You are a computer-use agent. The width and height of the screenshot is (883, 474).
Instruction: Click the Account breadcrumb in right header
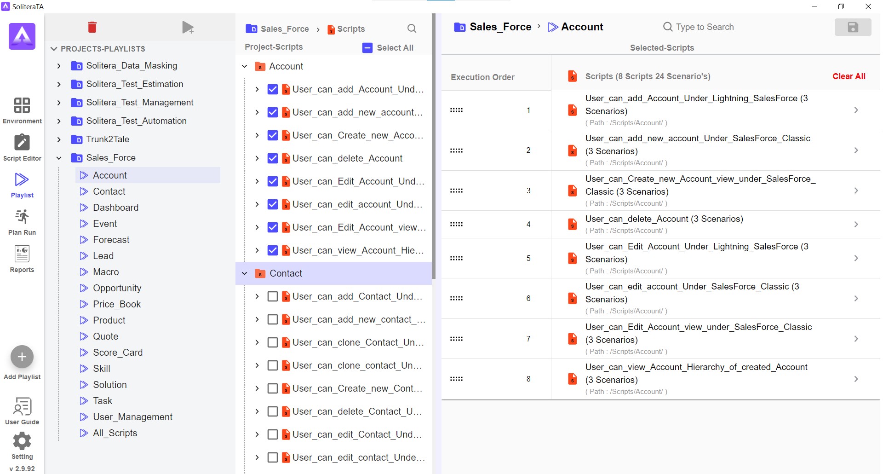pyautogui.click(x=576, y=27)
